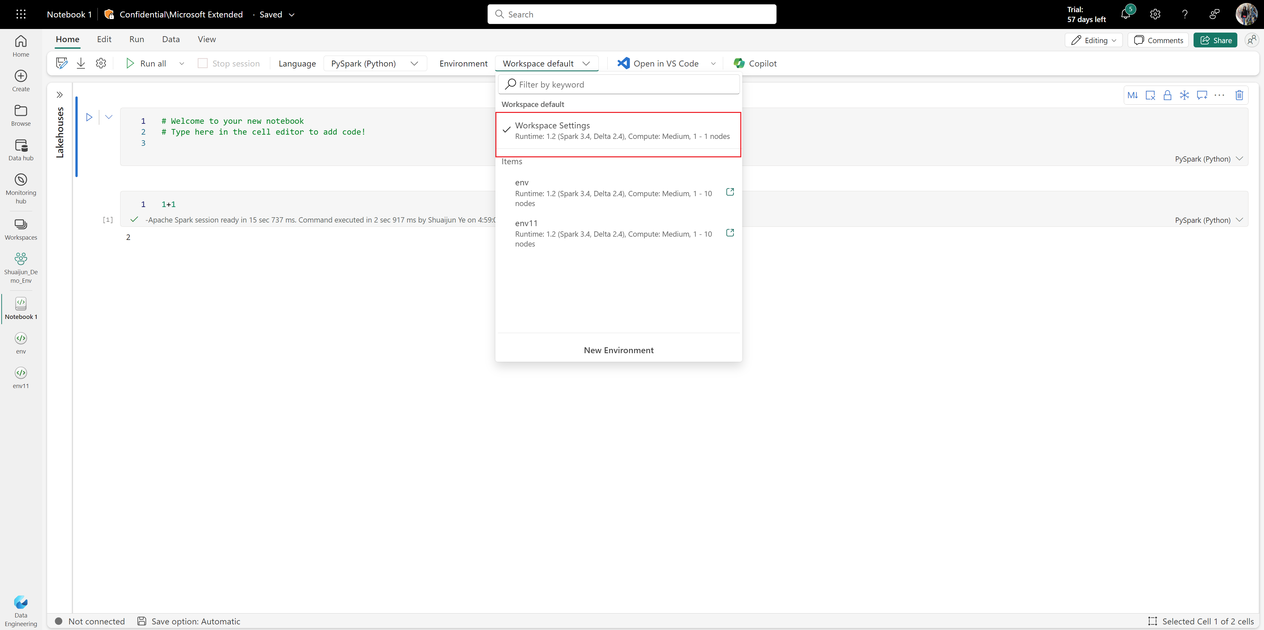Click the Home tab in ribbon
Image resolution: width=1264 pixels, height=630 pixels.
67,39
